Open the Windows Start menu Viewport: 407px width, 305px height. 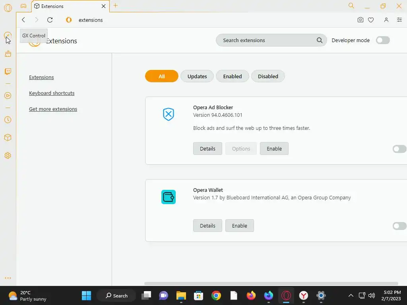pyautogui.click(x=86, y=295)
